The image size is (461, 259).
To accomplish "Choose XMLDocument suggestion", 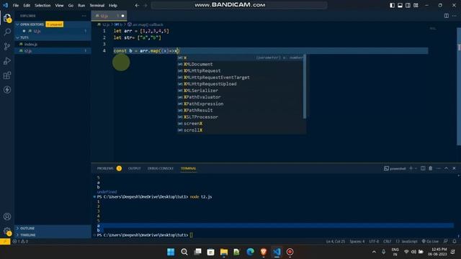I will point(241,64).
